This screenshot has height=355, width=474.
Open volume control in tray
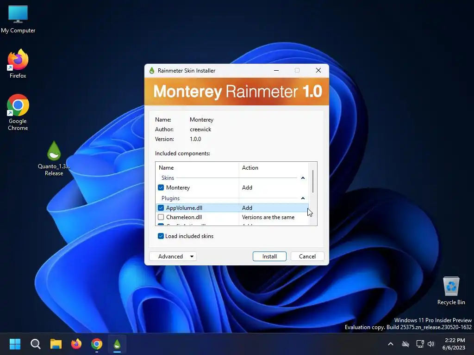point(431,344)
